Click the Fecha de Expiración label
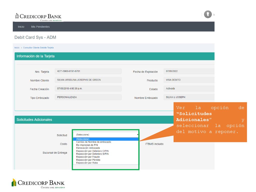 click(145, 72)
